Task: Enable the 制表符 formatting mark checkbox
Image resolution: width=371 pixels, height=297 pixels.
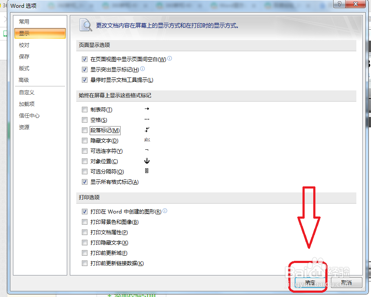Action: click(x=84, y=109)
